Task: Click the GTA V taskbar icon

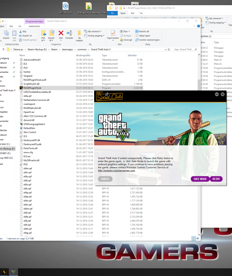Action: pos(13,272)
